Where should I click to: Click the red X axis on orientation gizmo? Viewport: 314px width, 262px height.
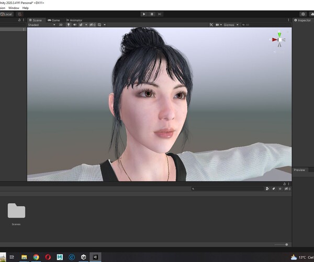pyautogui.click(x=275, y=40)
